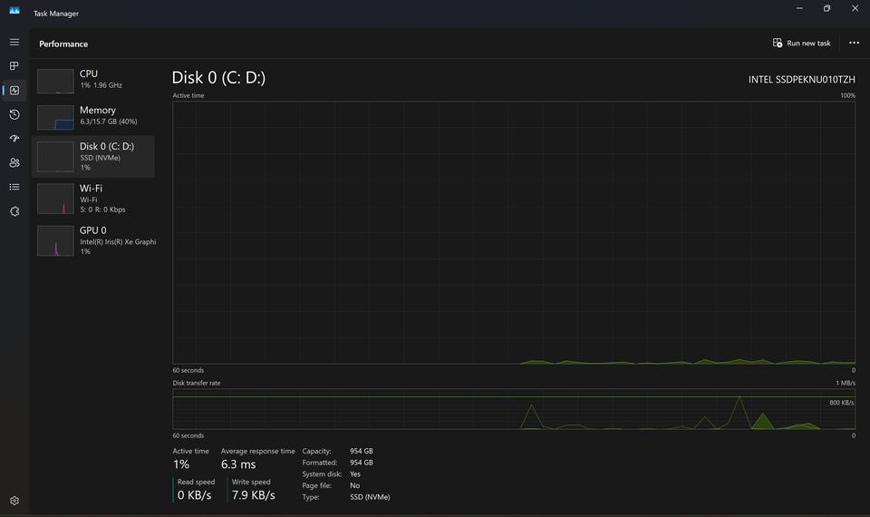
Task: Click the CPU mini graph thumbnail
Action: coord(55,82)
